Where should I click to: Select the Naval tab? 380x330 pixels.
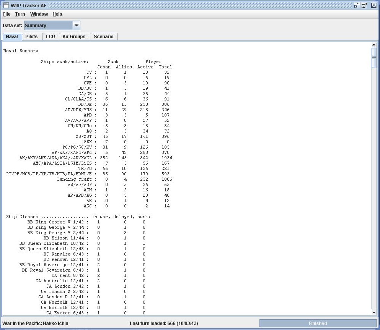pyautogui.click(x=12, y=37)
